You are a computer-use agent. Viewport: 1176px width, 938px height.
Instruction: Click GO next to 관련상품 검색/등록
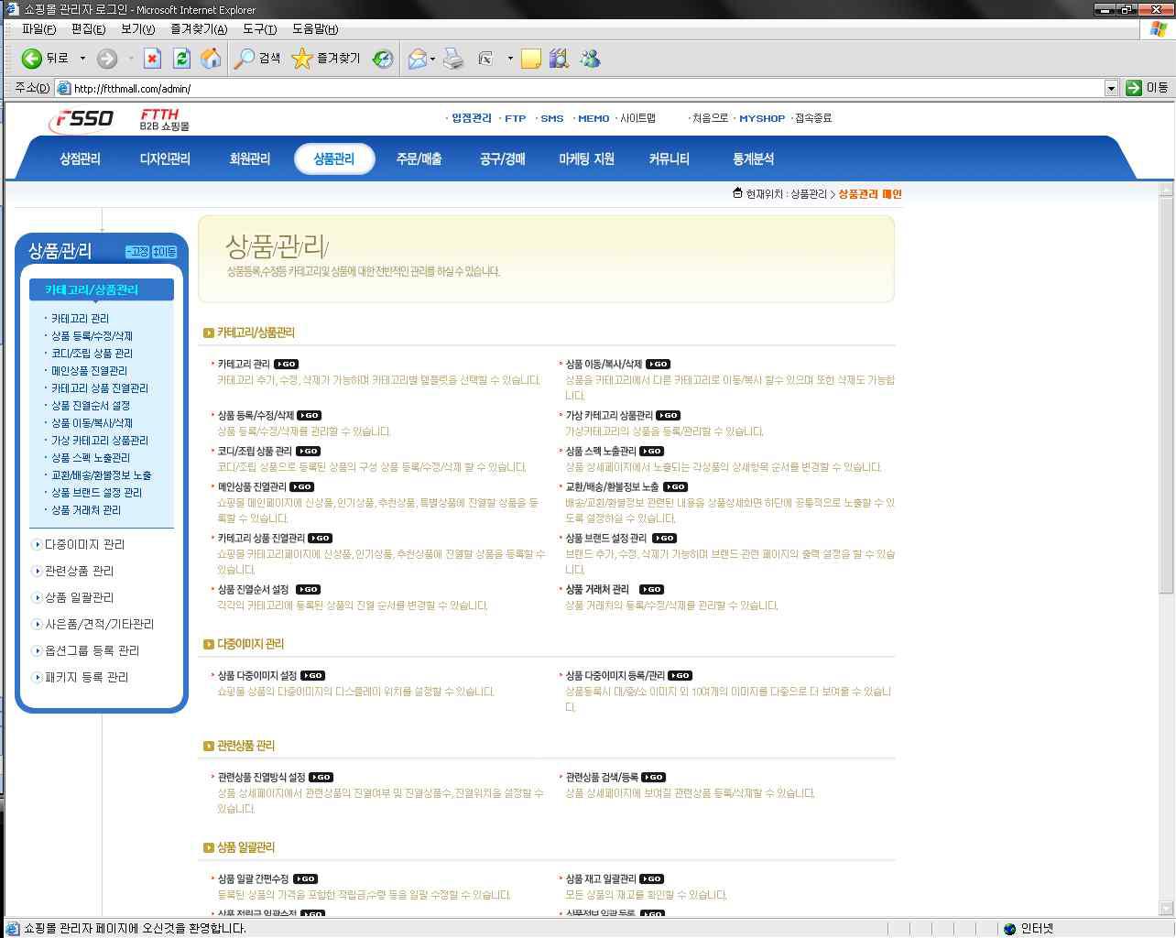(x=653, y=778)
